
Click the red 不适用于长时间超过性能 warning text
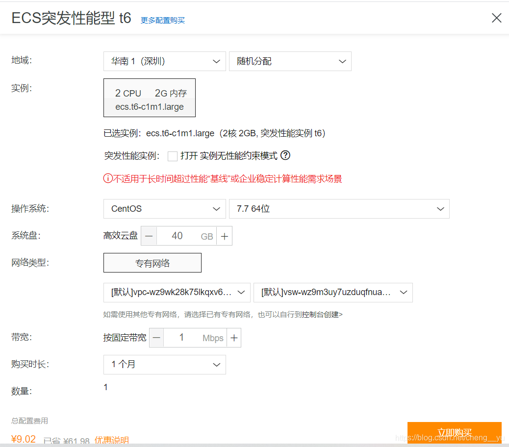[227, 179]
